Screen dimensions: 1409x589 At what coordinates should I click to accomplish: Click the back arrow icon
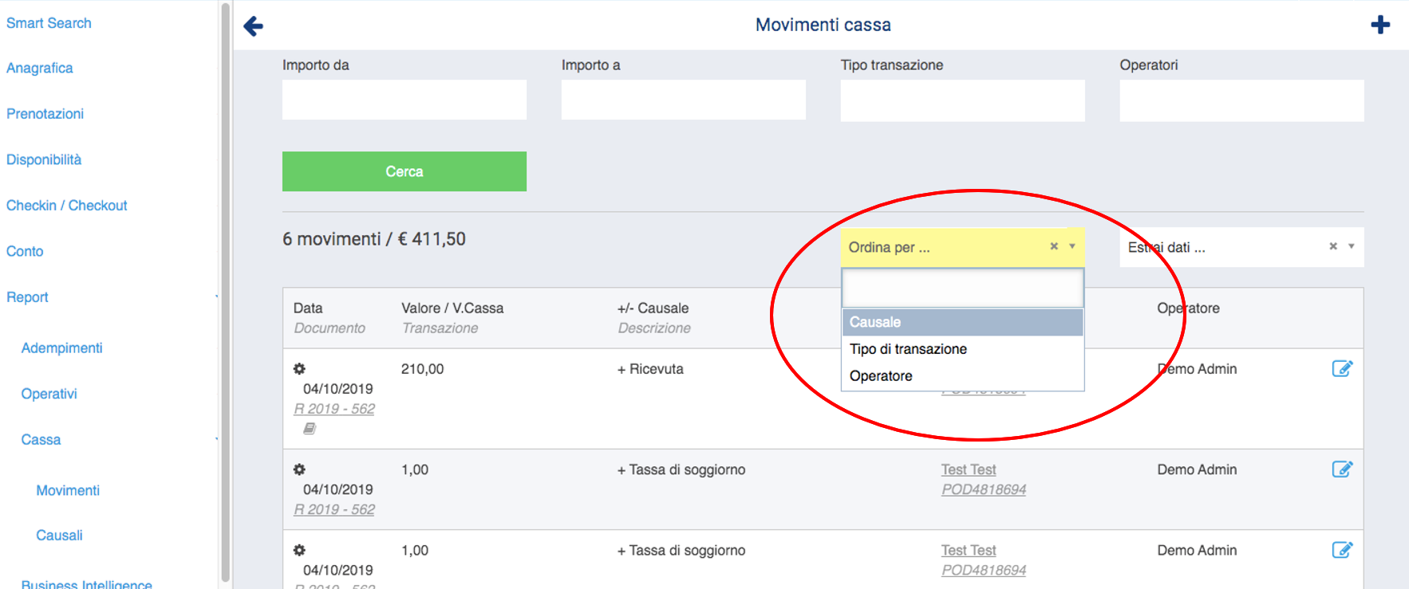pyautogui.click(x=254, y=26)
